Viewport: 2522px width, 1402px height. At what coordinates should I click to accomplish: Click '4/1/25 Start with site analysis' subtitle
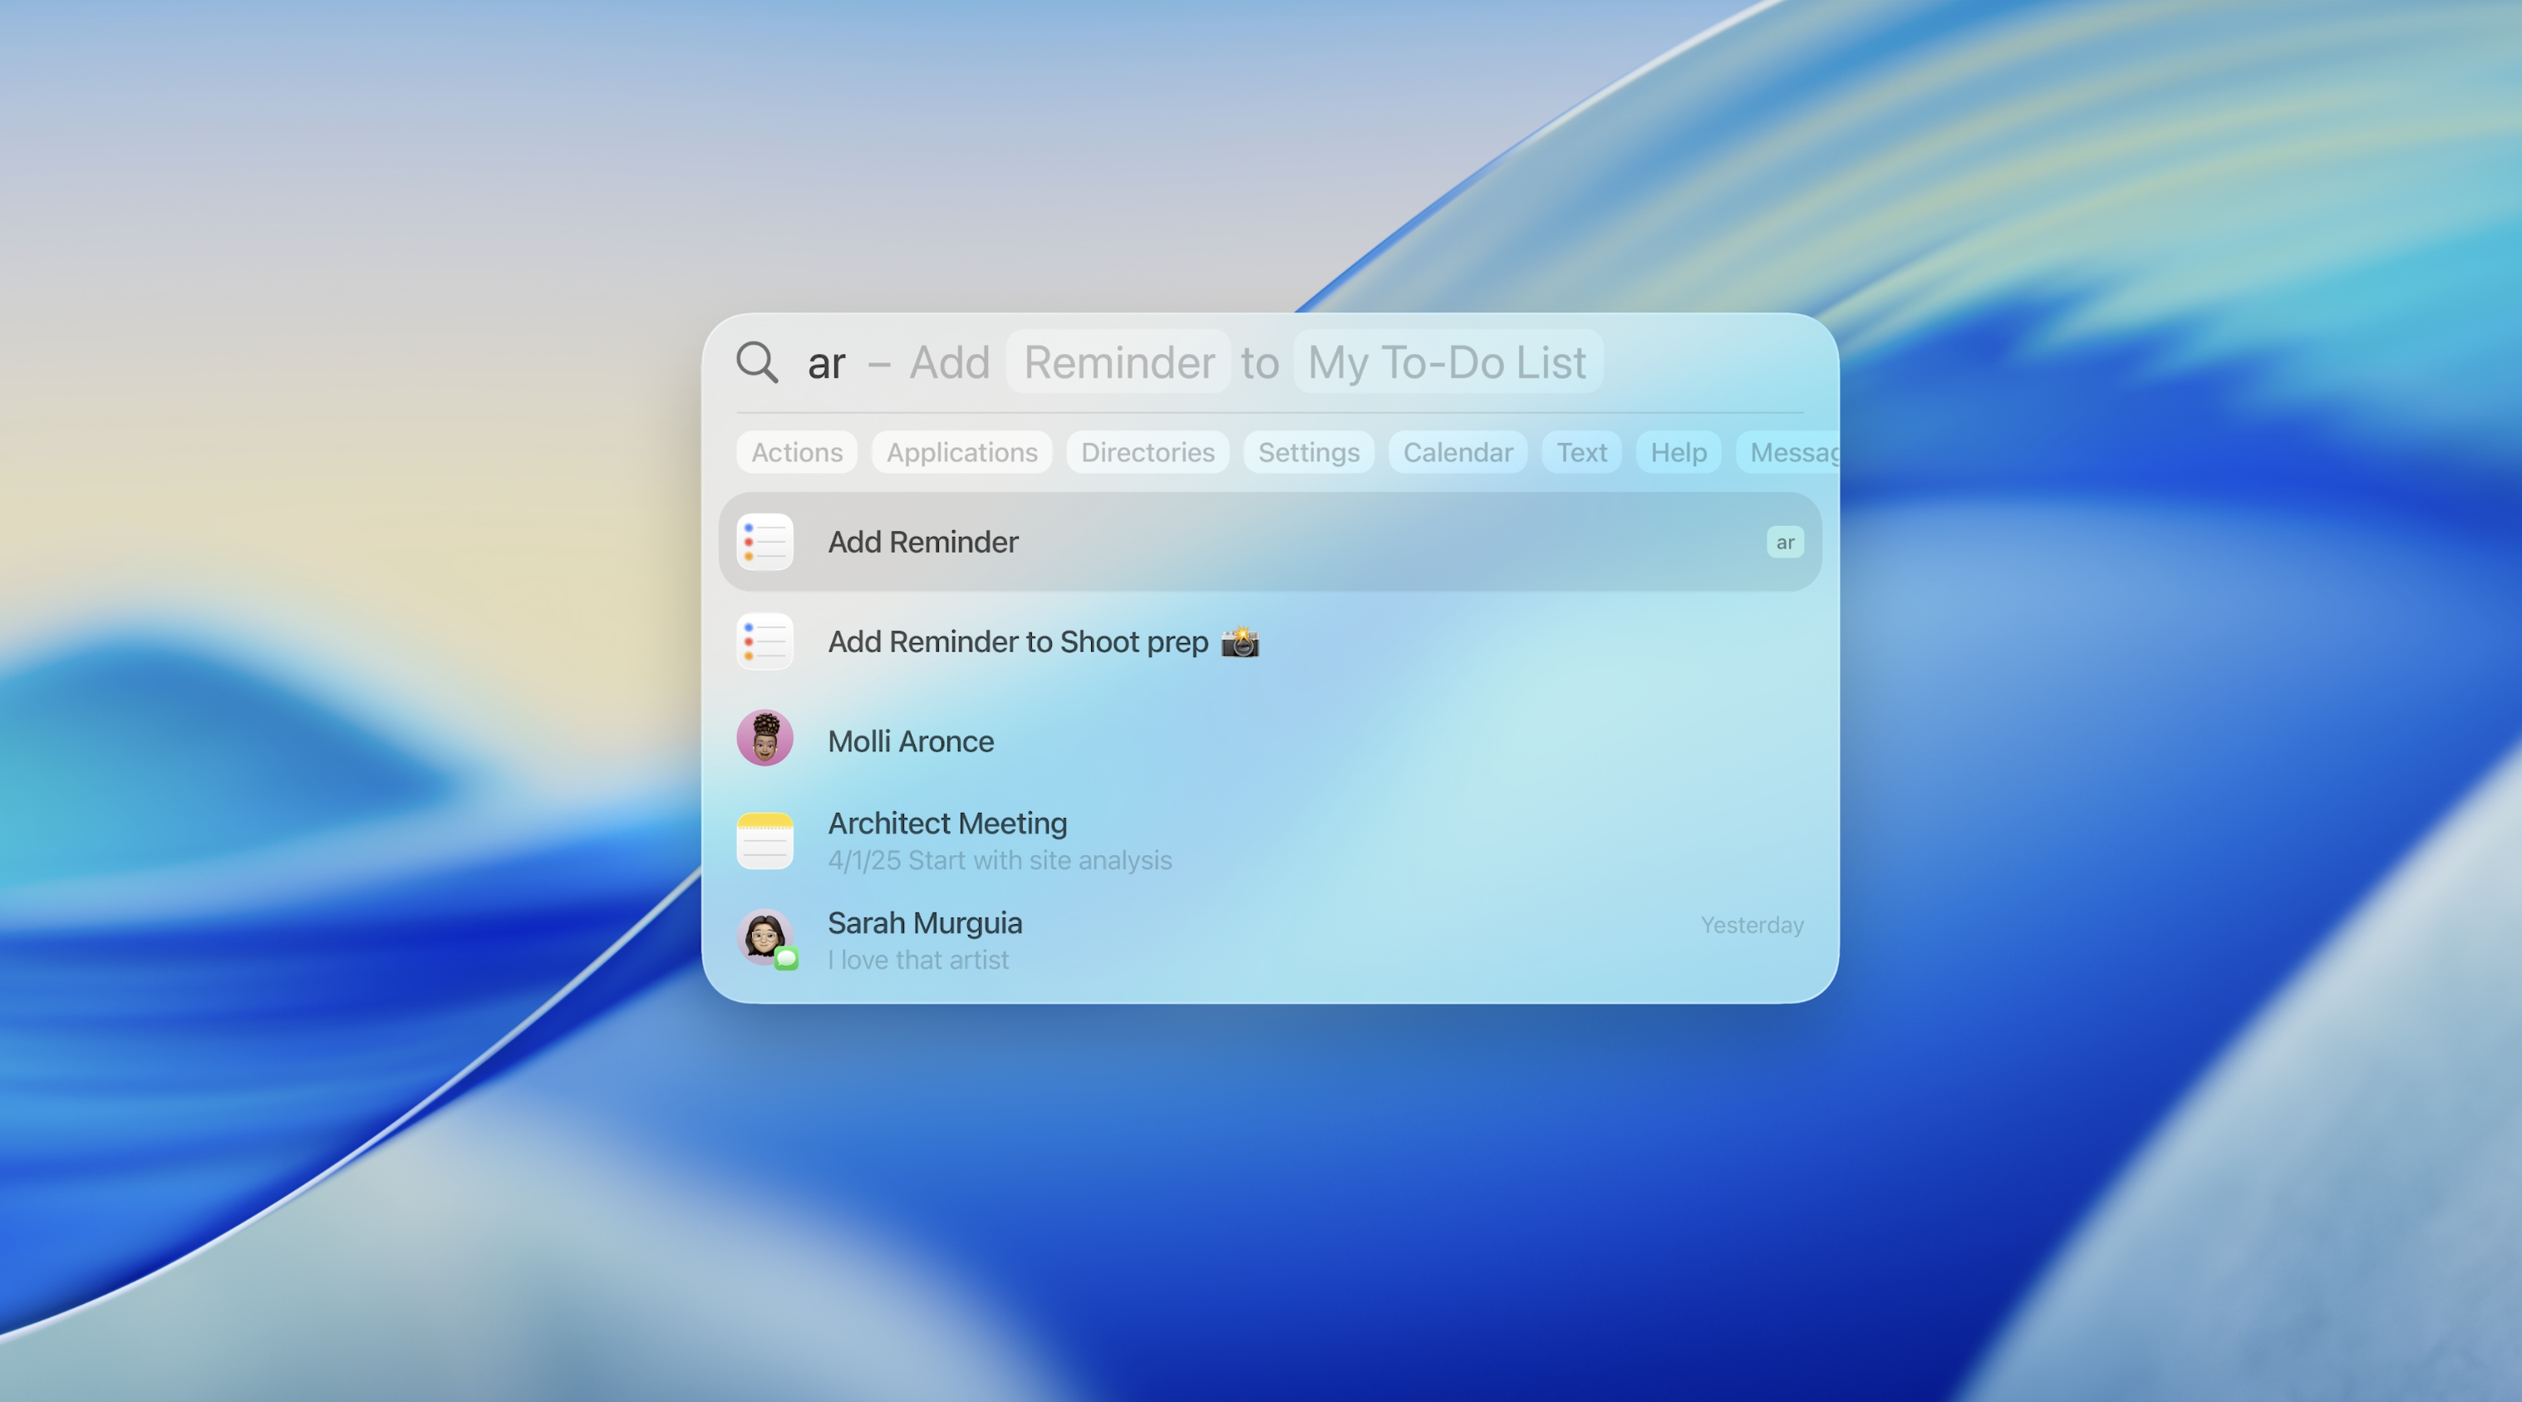[x=1000, y=859]
